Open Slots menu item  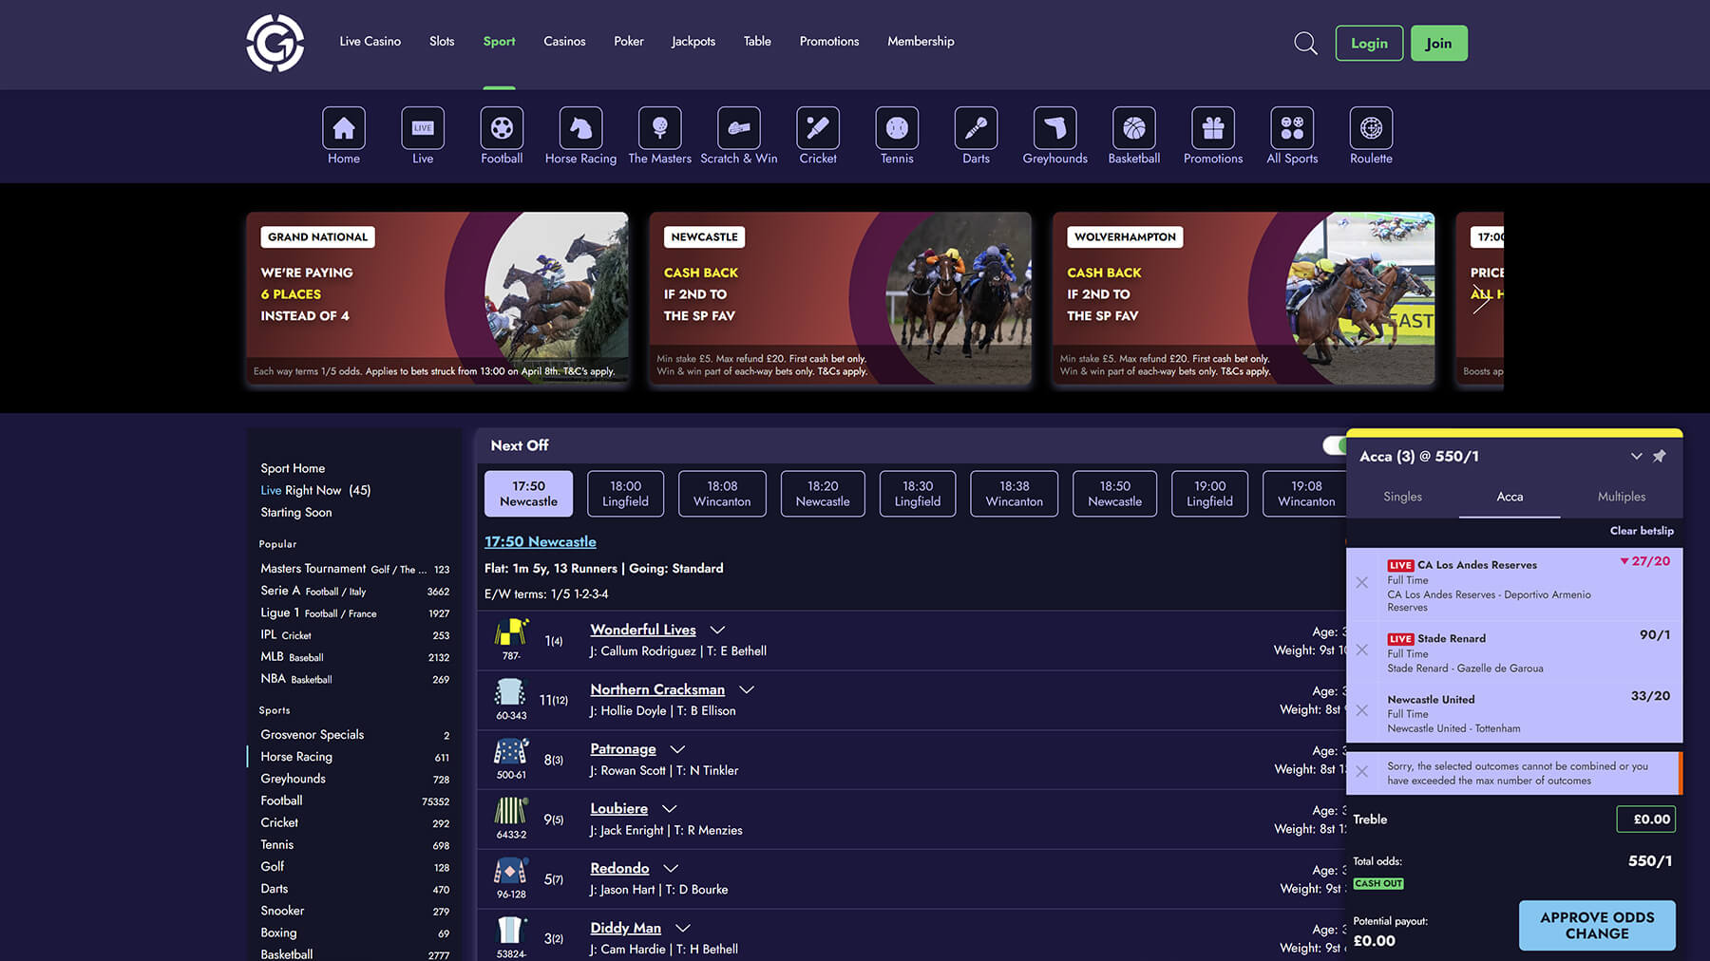442,41
